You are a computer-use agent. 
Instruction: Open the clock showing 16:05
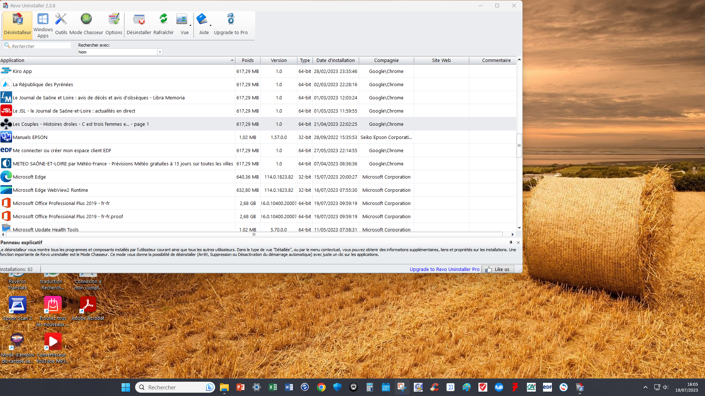687,387
